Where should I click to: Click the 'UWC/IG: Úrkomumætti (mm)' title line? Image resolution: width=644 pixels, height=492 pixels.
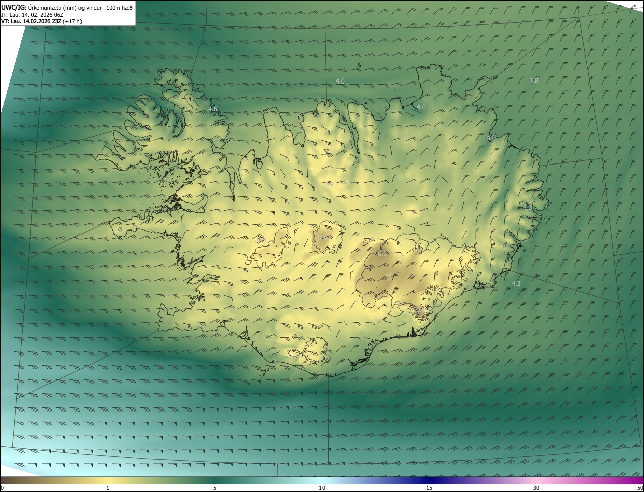click(67, 7)
